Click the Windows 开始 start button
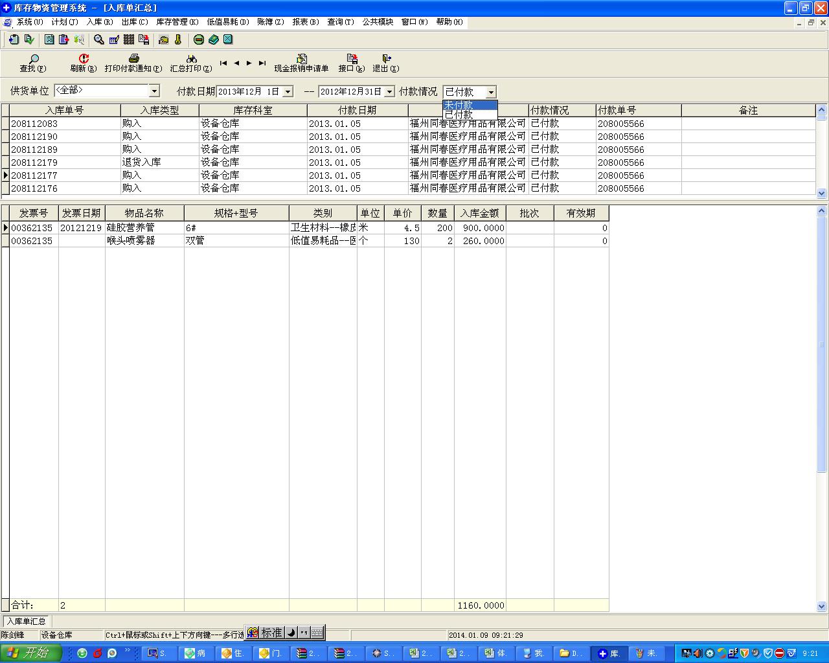This screenshot has width=829, height=663. 30,653
